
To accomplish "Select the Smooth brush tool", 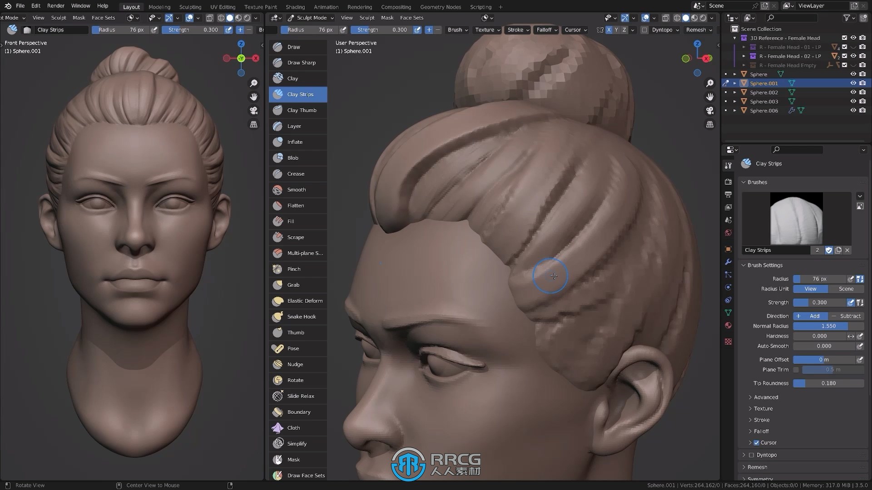I will (296, 189).
